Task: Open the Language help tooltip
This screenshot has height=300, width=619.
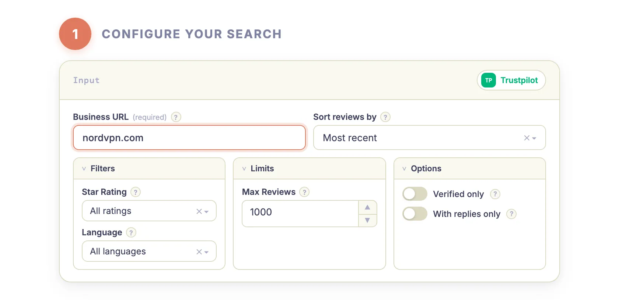Action: click(x=131, y=232)
